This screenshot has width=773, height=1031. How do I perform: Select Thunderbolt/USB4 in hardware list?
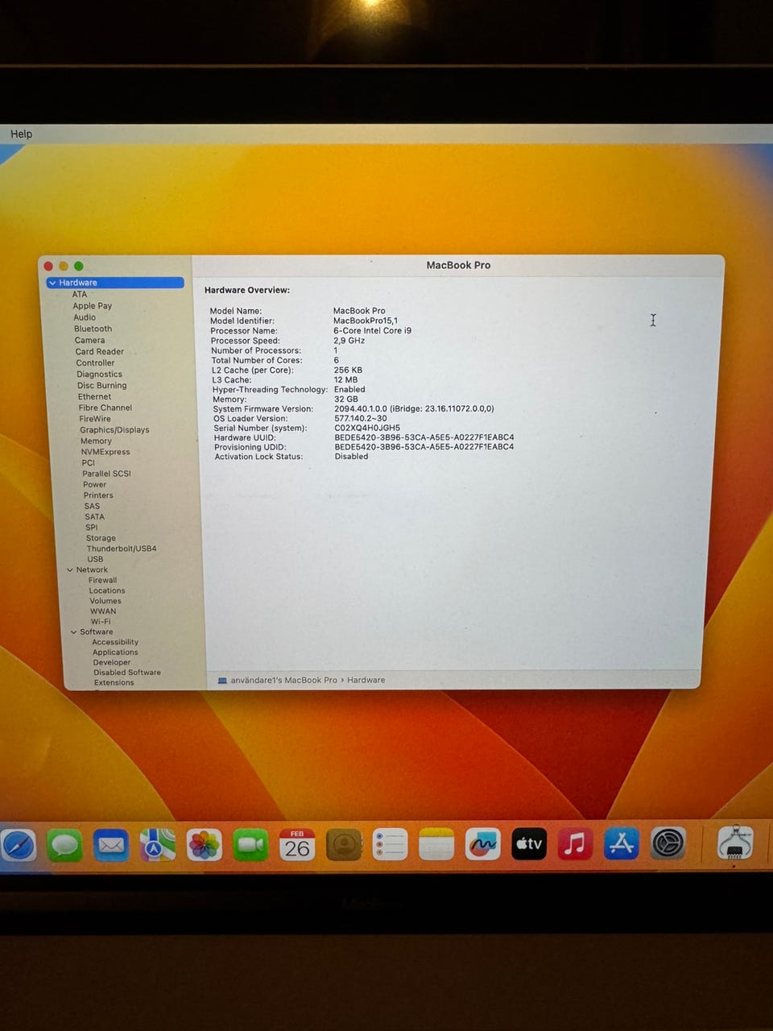122,549
